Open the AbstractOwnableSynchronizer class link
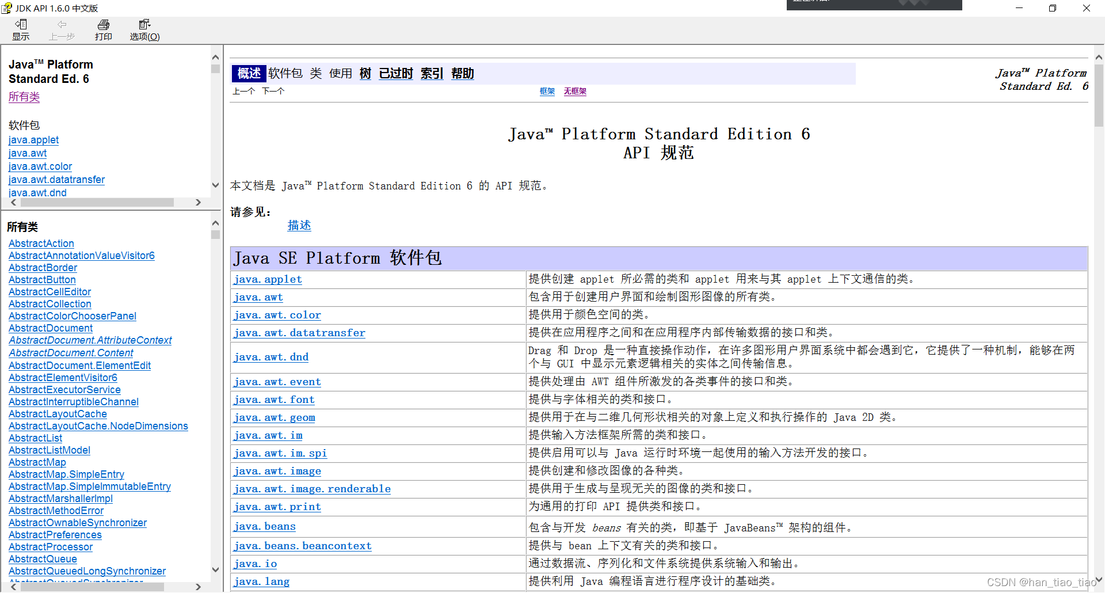The height and width of the screenshot is (593, 1105). (x=78, y=523)
